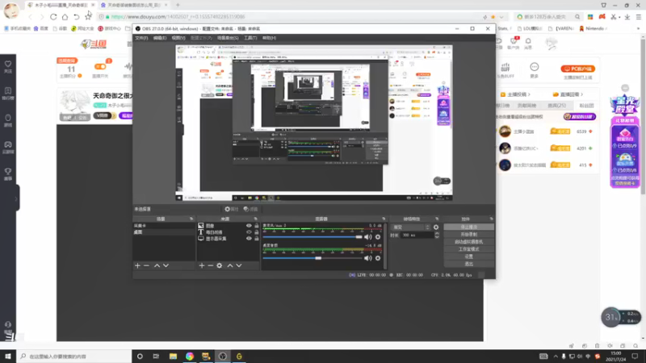
Task: Add a new source with the plus icon
Action: click(x=201, y=266)
